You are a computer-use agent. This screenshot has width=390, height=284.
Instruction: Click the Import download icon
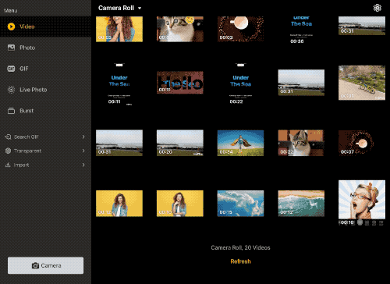[8, 165]
